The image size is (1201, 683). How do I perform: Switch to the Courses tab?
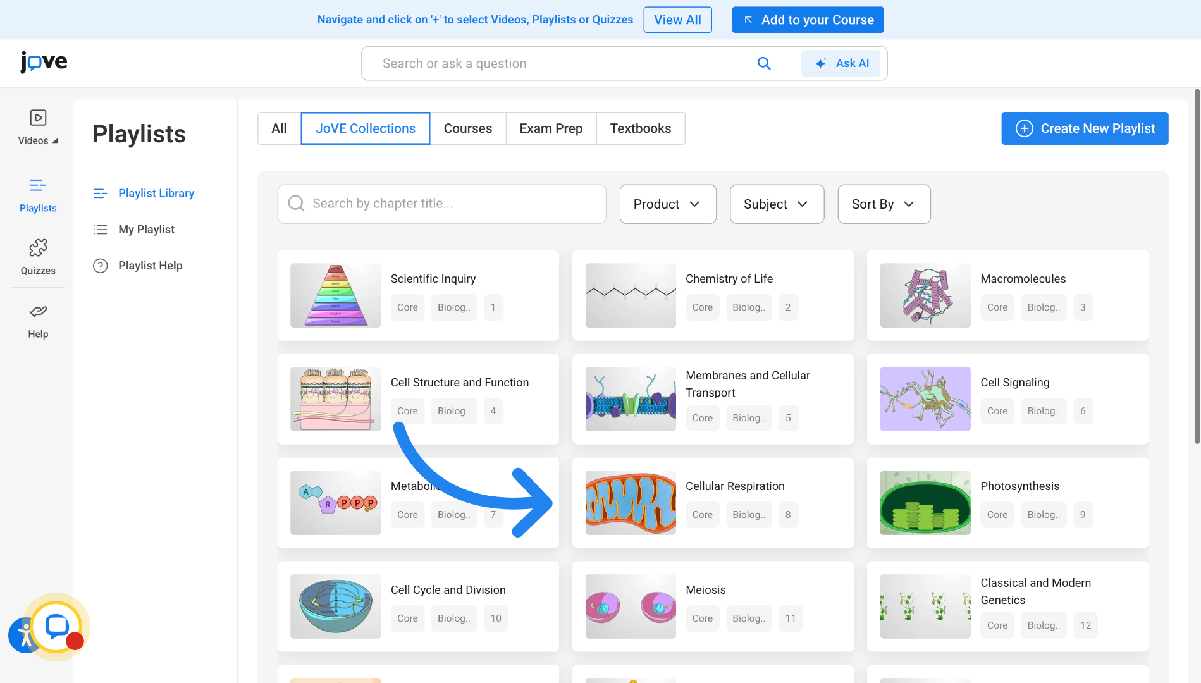pyautogui.click(x=468, y=128)
